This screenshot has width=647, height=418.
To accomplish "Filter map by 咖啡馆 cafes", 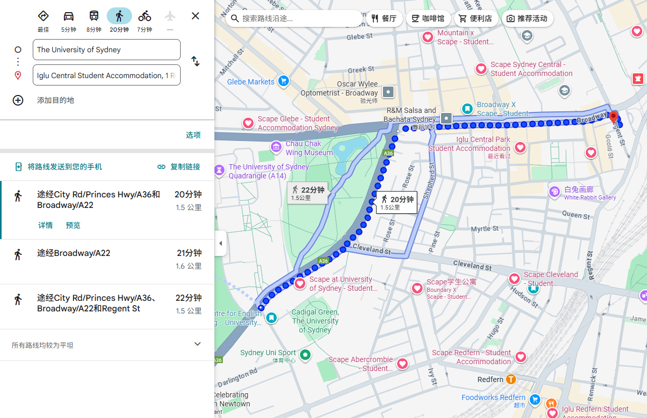I will [x=428, y=18].
